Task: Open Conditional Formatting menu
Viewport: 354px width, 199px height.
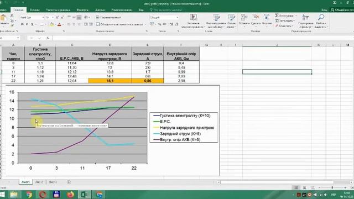Action: tap(193, 21)
